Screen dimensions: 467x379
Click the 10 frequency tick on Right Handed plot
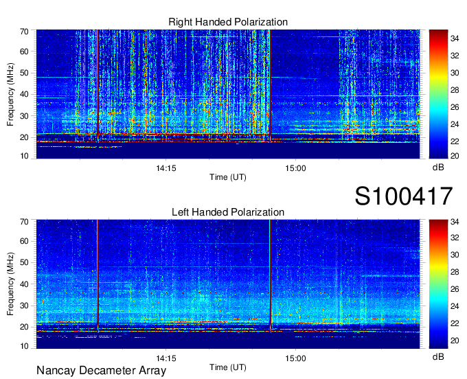click(24, 156)
